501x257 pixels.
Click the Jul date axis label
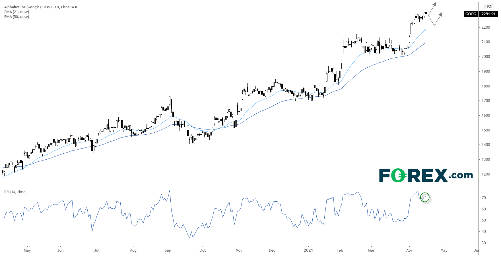pos(97,250)
